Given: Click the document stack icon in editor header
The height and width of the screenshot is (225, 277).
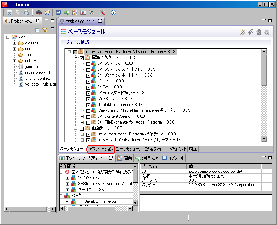Looking at the screenshot, I should (258, 32).
